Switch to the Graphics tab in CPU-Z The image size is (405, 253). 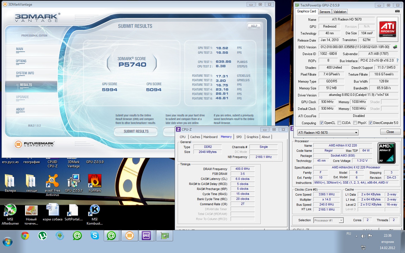252,137
